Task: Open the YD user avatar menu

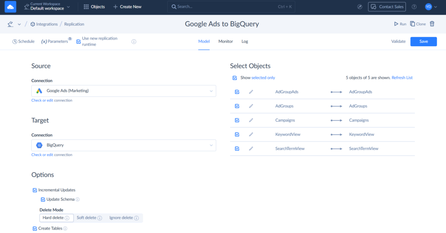Action: [x=429, y=7]
